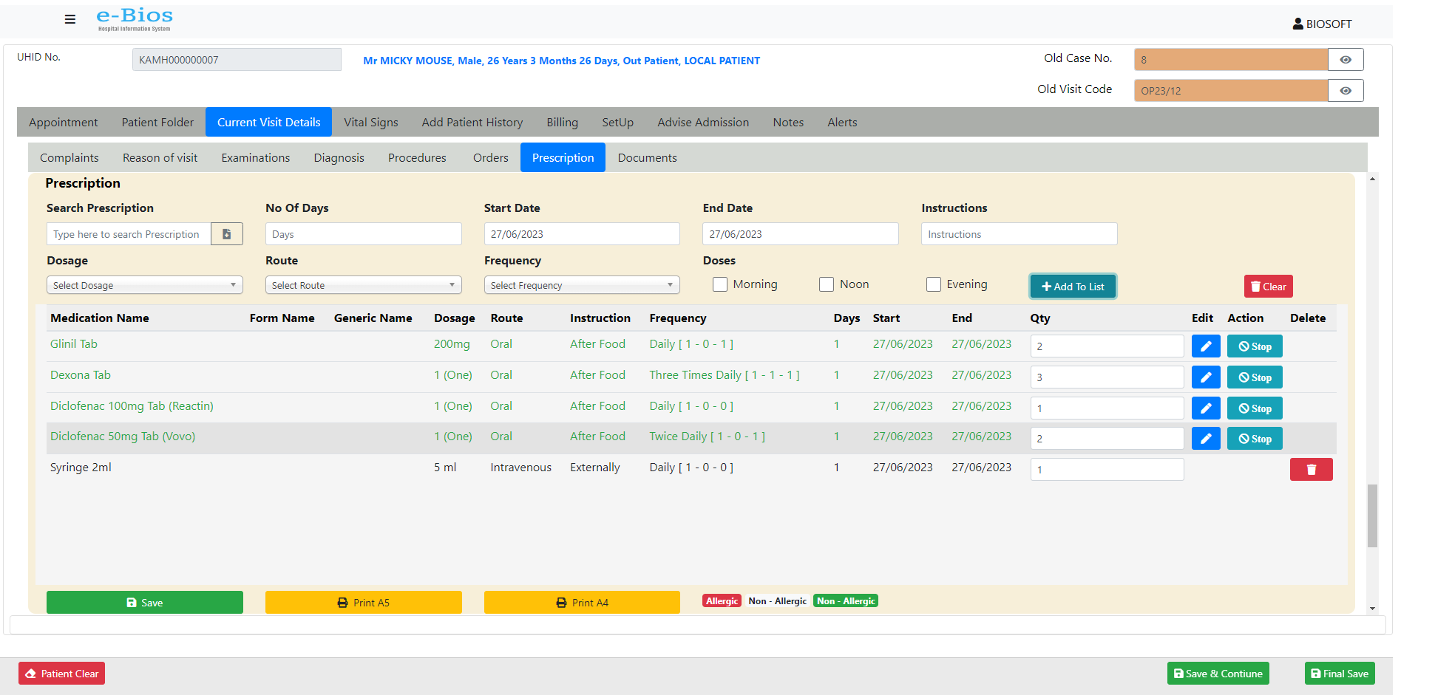Open the SetUp tab
This screenshot has height=695, width=1435.
tap(618, 123)
